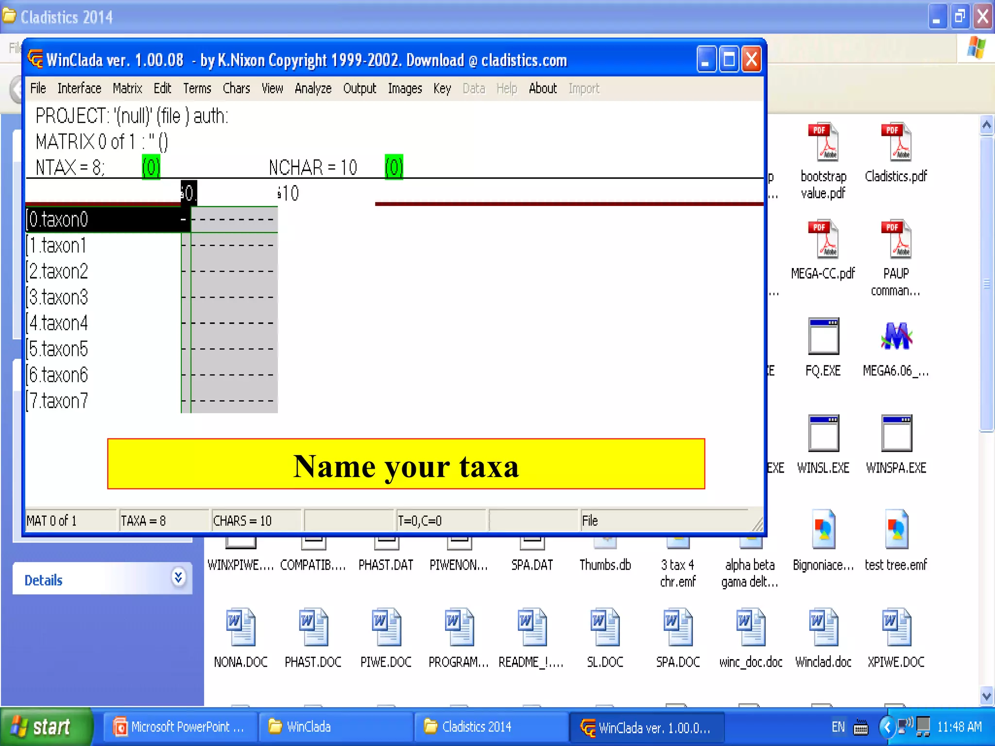Click the green (0) marker beside NTAX
The height and width of the screenshot is (746, 995).
[151, 167]
